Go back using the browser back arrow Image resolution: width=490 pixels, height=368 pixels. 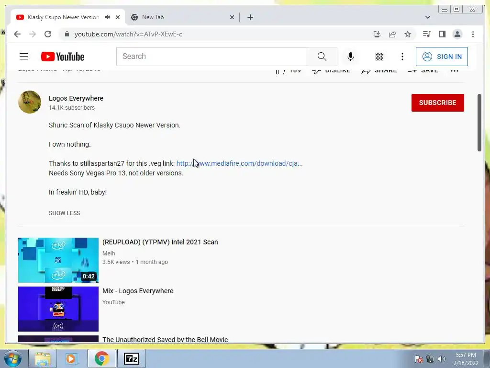[x=17, y=34]
